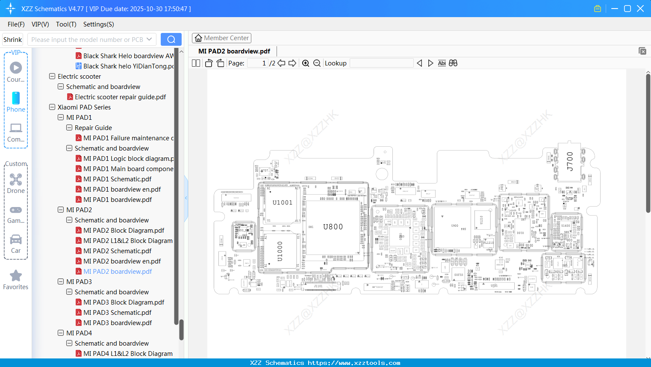Zoom out of the PDF
651x367 pixels.
pos(317,63)
